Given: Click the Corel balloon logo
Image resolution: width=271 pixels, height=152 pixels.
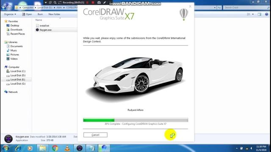Looking at the screenshot, I should (183, 14).
